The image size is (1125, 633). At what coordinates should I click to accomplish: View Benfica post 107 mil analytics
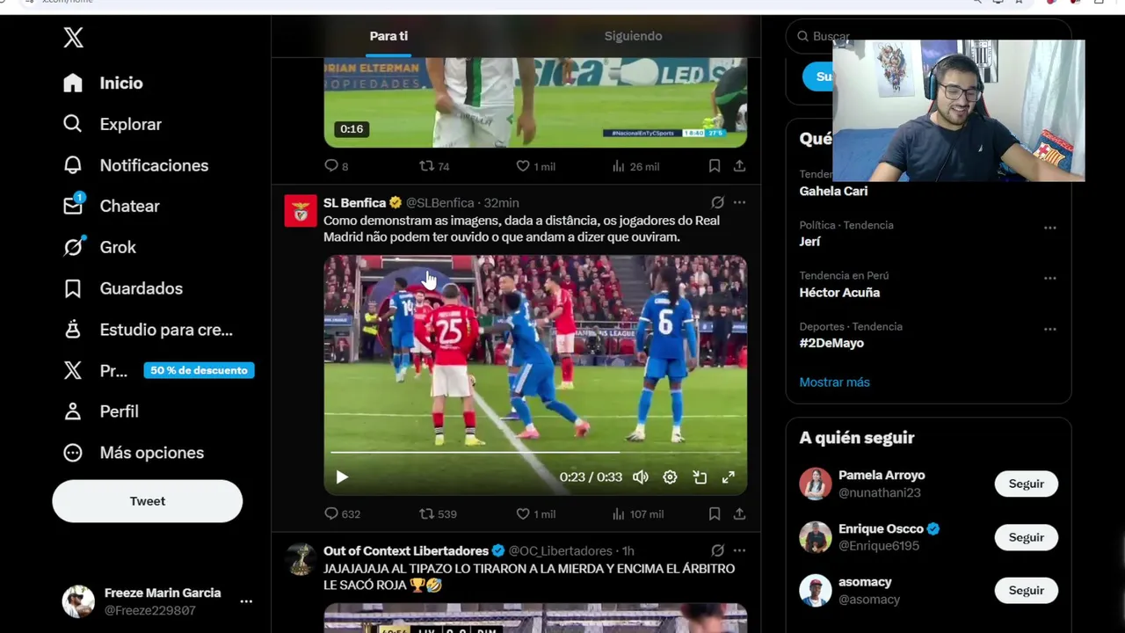637,514
